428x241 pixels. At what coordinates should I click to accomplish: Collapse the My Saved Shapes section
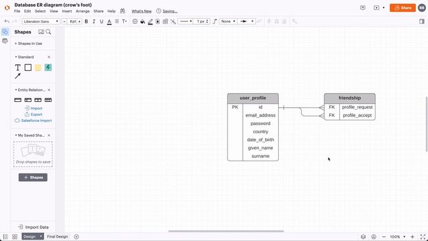pyautogui.click(x=29, y=135)
